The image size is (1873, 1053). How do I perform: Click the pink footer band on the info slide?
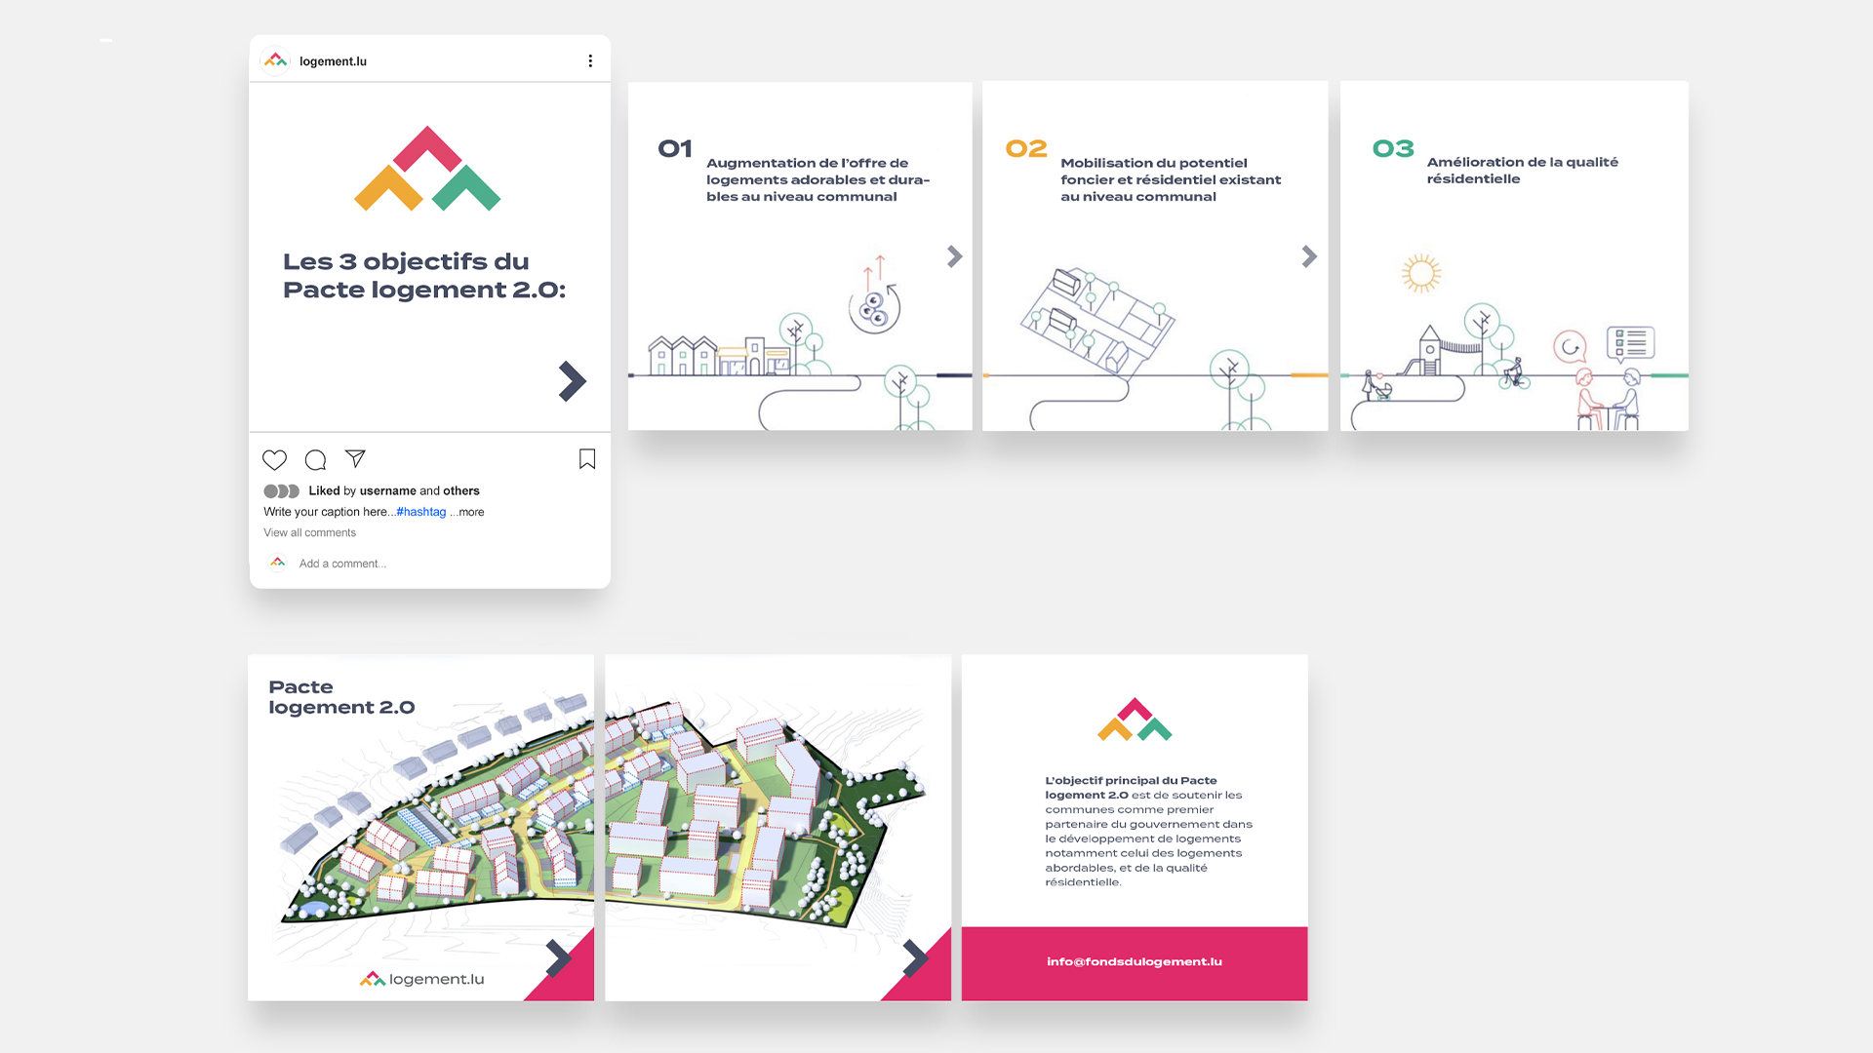1135,963
